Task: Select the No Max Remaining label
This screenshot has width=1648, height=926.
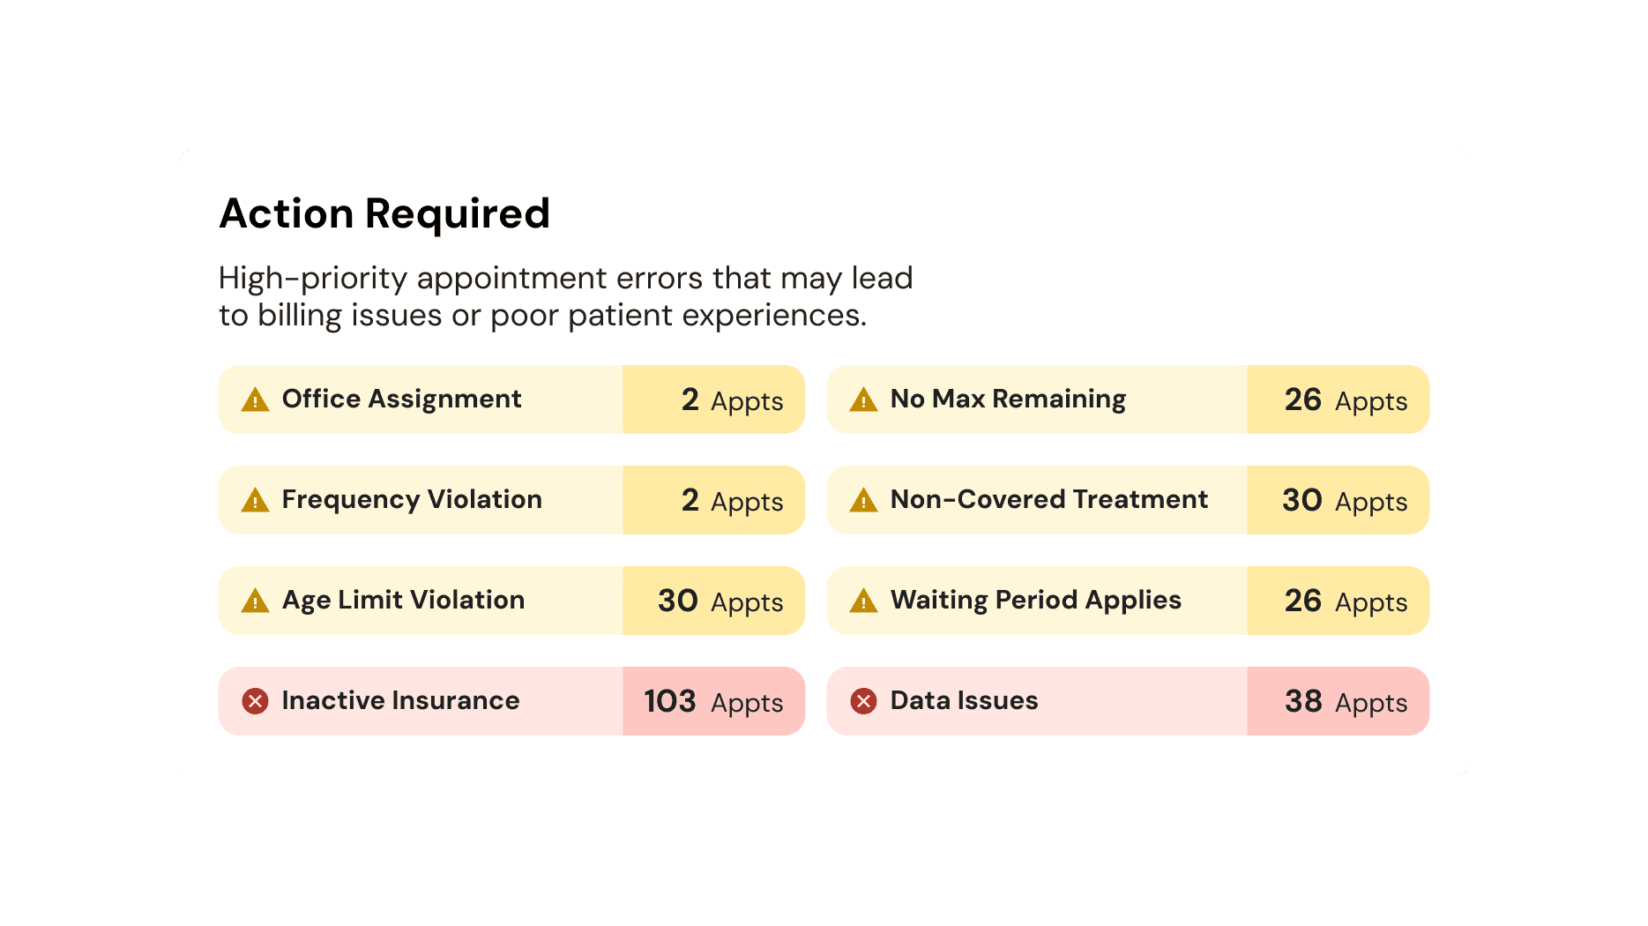Action: (1008, 400)
